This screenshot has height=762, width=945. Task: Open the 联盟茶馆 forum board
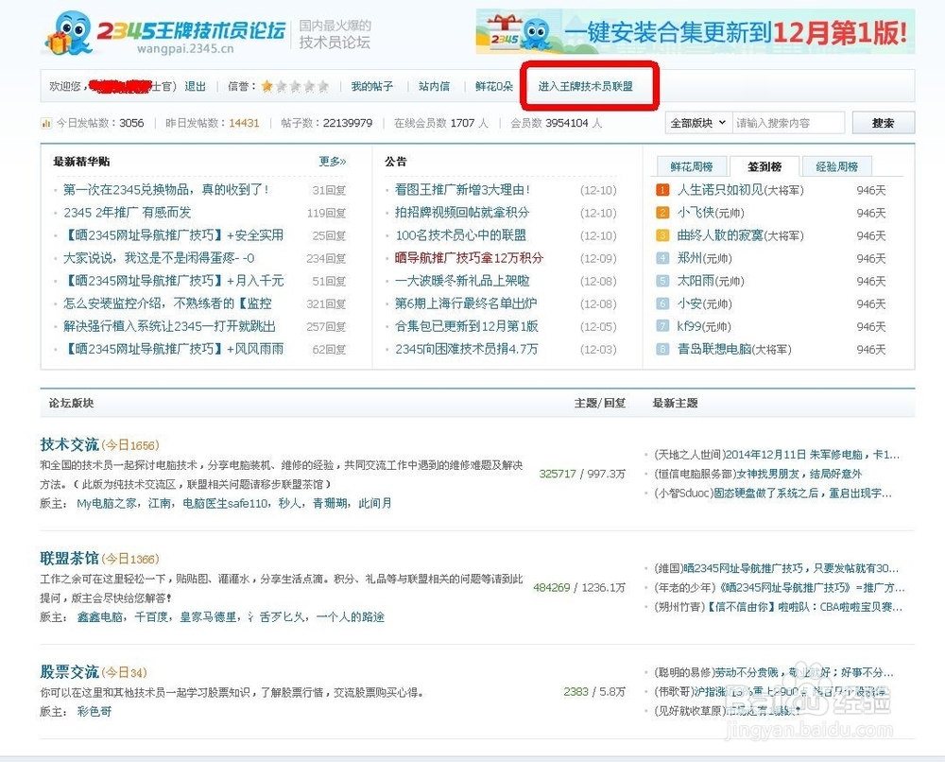69,558
